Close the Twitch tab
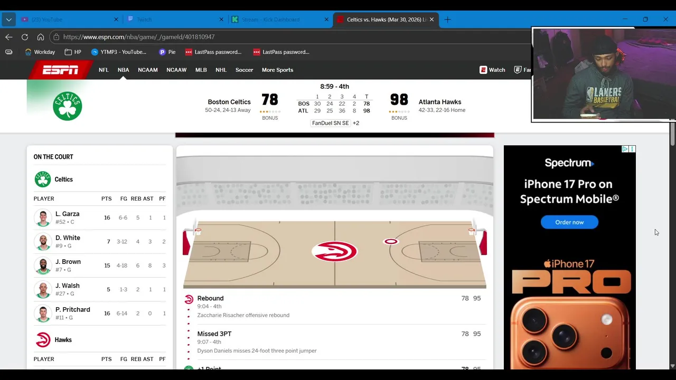676x380 pixels. pos(221,20)
